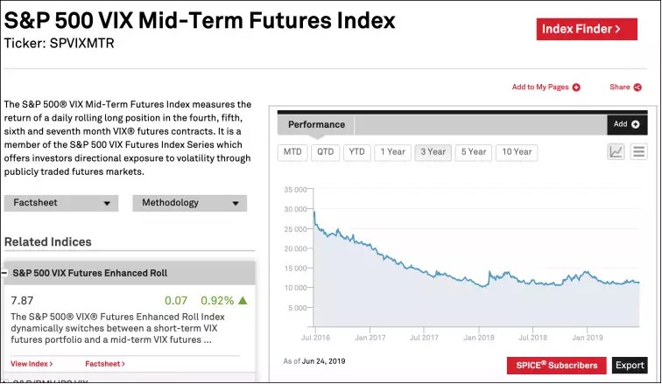
Task: Select the QTD time range
Action: coord(325,152)
